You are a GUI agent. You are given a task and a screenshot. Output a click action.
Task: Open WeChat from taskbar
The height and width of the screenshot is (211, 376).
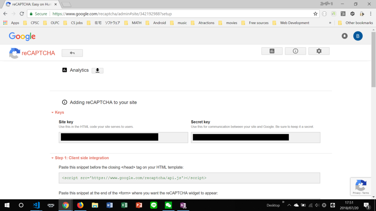pyautogui.click(x=168, y=205)
